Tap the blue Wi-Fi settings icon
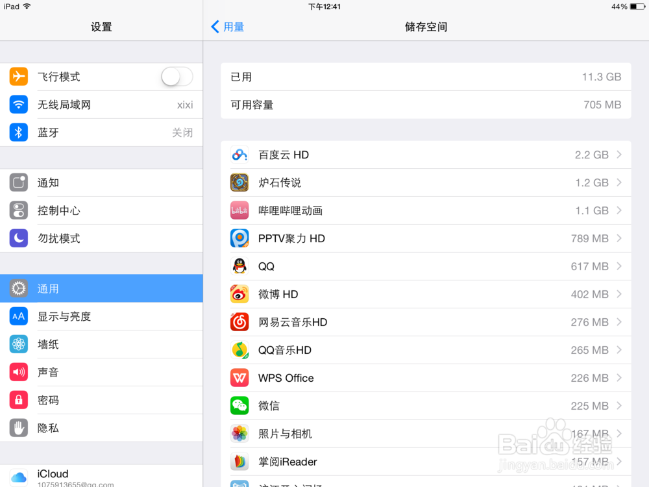This screenshot has height=487, width=649. coord(19,105)
